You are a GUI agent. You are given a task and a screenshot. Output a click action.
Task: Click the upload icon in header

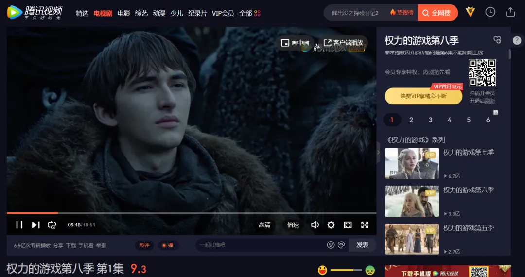[510, 12]
